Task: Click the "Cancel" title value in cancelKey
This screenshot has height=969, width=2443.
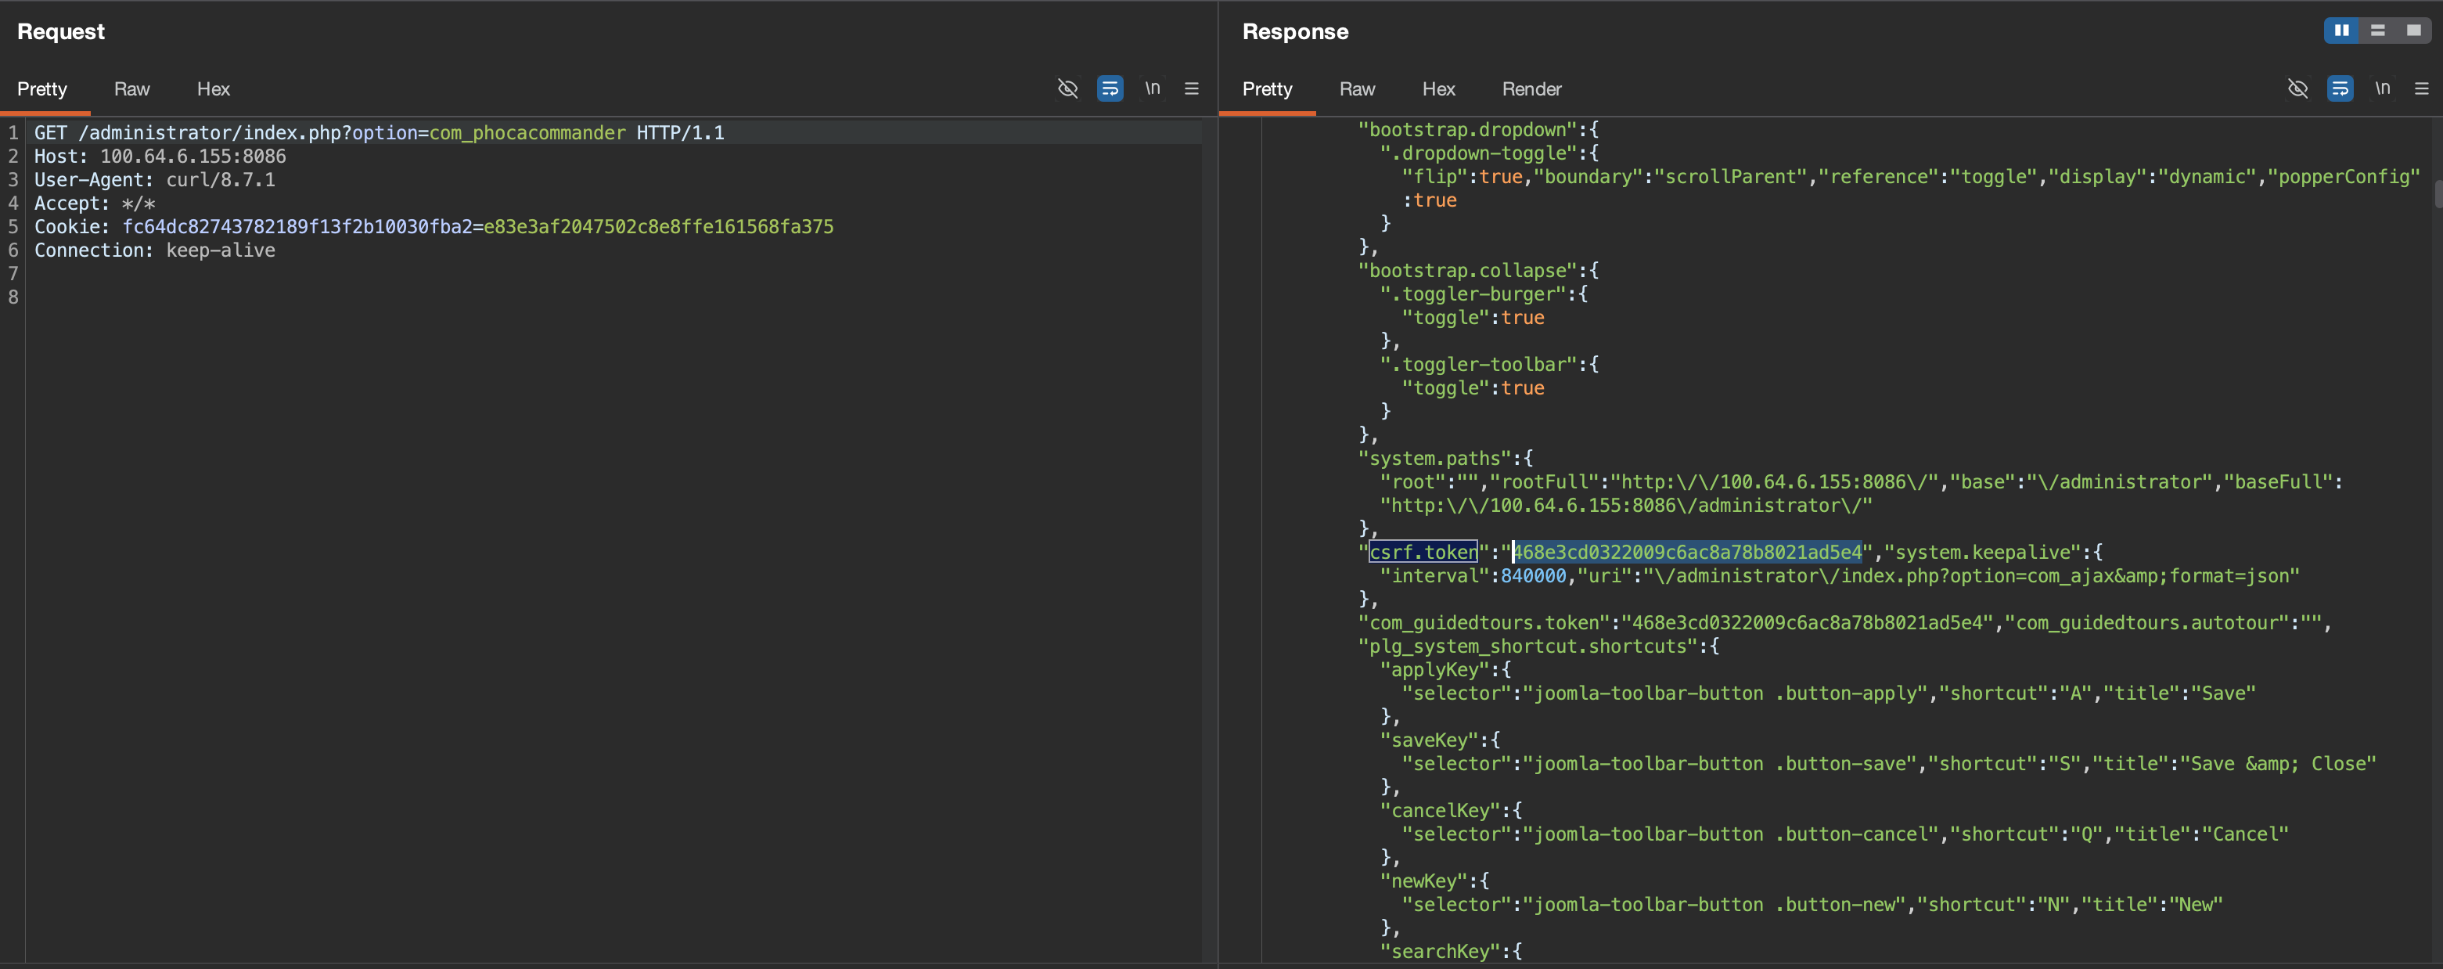Action: [x=2243, y=834]
